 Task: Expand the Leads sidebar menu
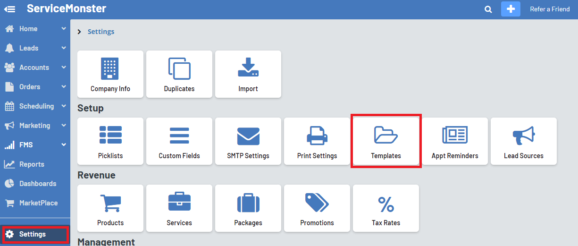tap(35, 48)
